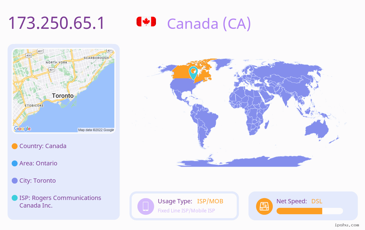Click the blue Area bullet dot
365x230 pixels.
pyautogui.click(x=15, y=164)
